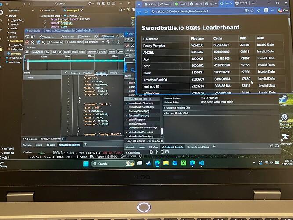Click Port : 5500 in VS Code status bar
The image size is (293, 220).
[128, 156]
